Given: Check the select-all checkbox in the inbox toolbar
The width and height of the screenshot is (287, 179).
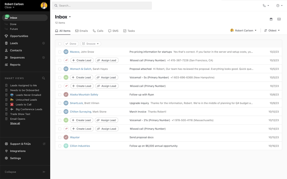Looking at the screenshot, I should point(60,44).
